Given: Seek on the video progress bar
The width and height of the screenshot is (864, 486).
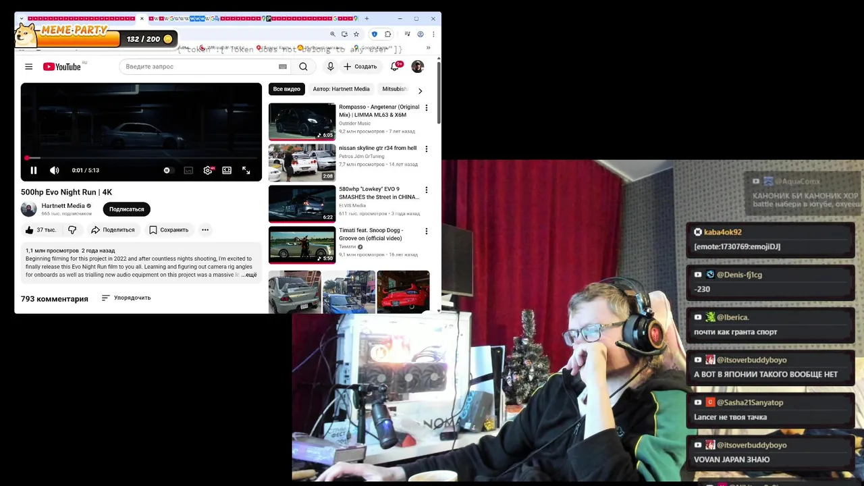Looking at the screenshot, I should tap(141, 158).
